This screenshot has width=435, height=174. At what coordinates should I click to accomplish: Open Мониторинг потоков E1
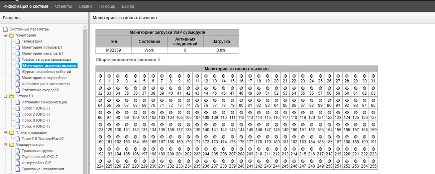coord(42,47)
